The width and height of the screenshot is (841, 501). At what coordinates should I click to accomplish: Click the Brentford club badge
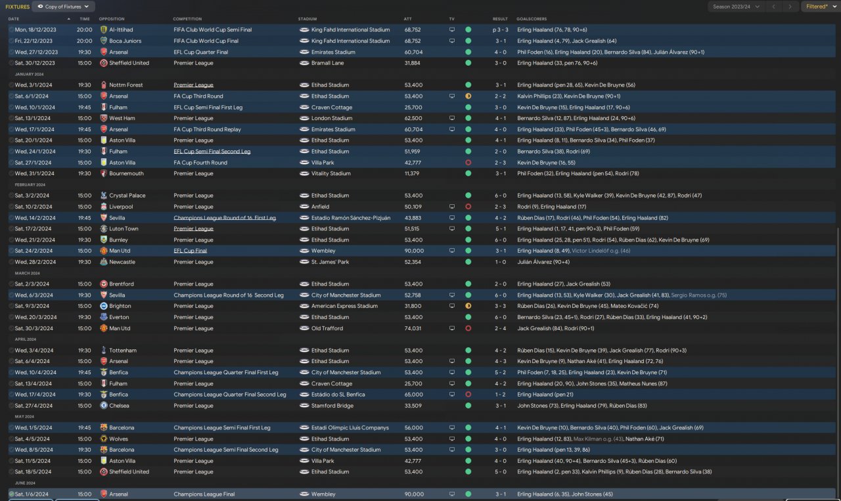coord(104,284)
